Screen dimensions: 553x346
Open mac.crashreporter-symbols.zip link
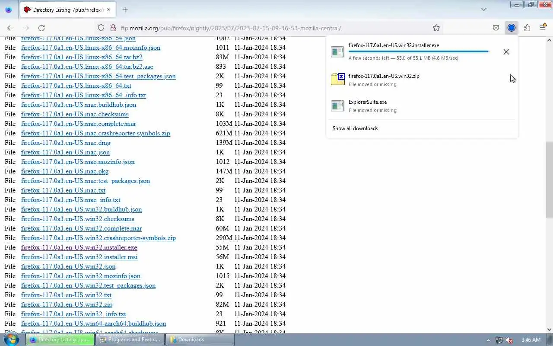pyautogui.click(x=95, y=133)
